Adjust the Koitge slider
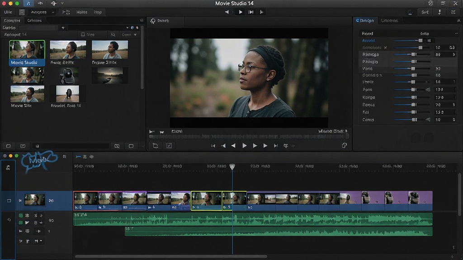463x260 pixels. 412,97
